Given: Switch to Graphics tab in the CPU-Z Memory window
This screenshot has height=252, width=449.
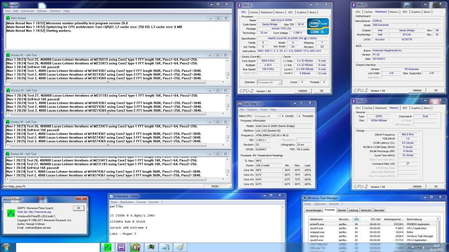Looking at the screenshot, I should (x=416, y=108).
